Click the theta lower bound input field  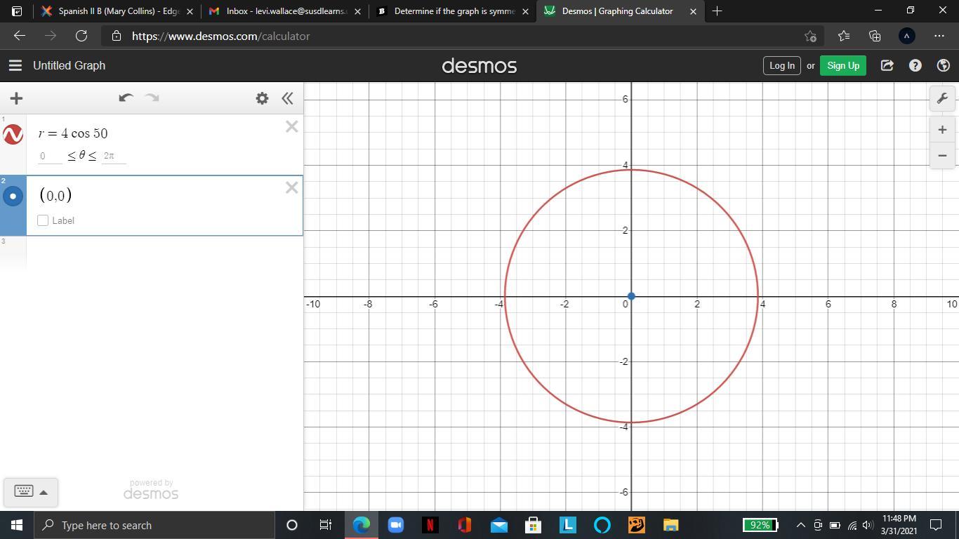pyautogui.click(x=50, y=156)
